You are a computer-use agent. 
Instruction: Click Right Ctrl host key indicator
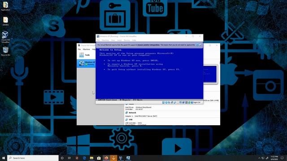pyautogui.click(x=197, y=102)
